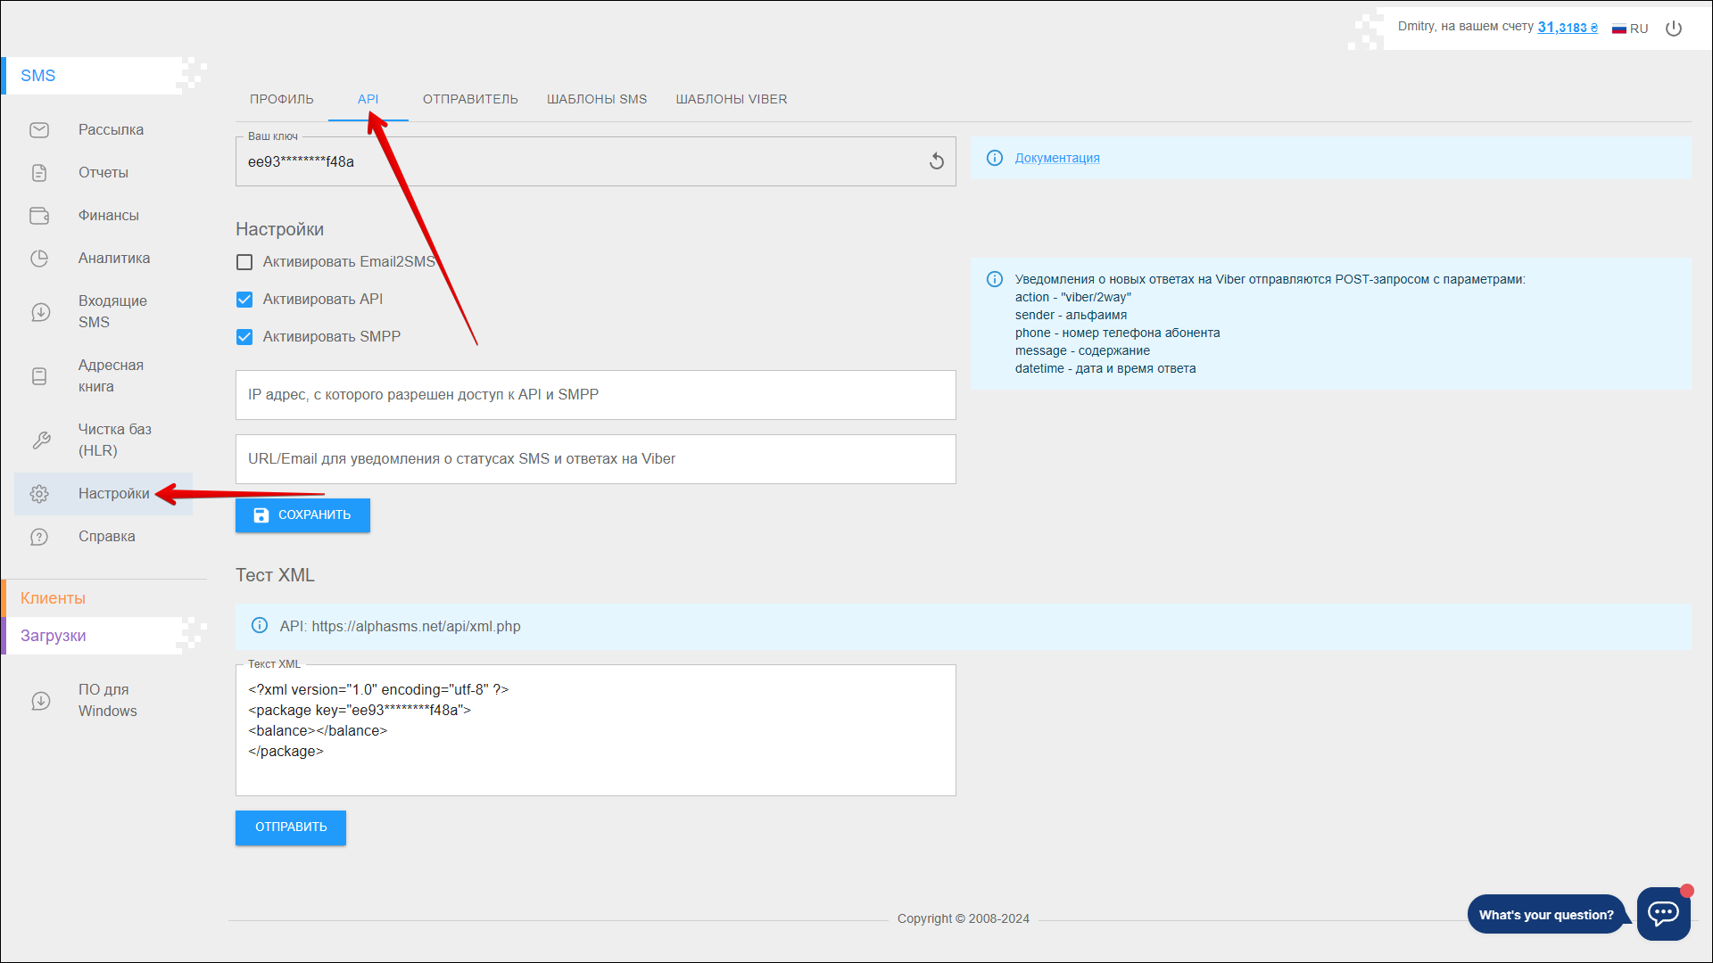
Task: Click the Финансы wallet icon
Action: [39, 216]
